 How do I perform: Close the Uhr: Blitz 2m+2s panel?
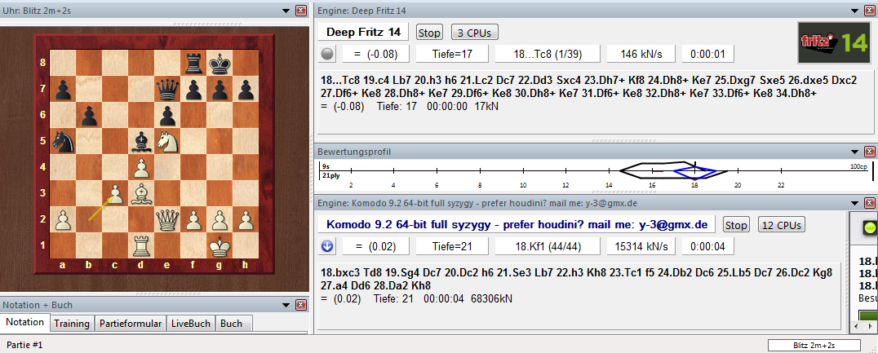[x=301, y=10]
